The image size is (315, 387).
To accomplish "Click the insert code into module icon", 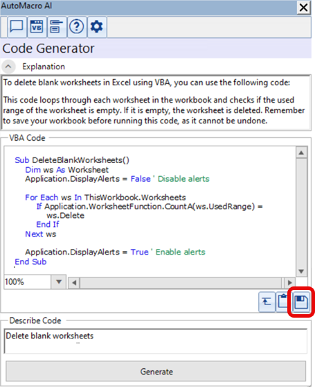I will tap(267, 302).
